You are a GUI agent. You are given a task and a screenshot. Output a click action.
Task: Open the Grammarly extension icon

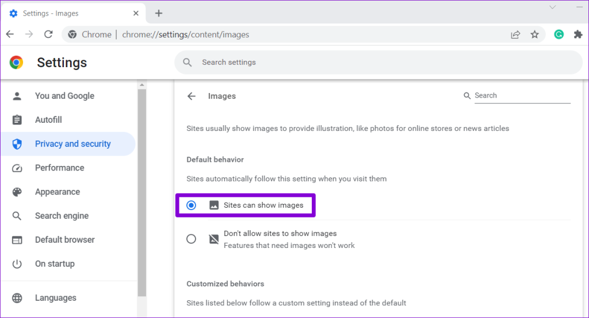click(x=559, y=34)
